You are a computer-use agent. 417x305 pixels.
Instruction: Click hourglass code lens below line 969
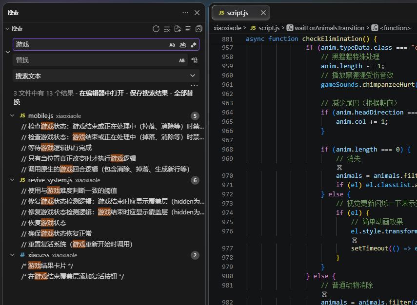click(339, 168)
